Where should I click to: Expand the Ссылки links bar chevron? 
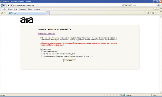click(161, 9)
